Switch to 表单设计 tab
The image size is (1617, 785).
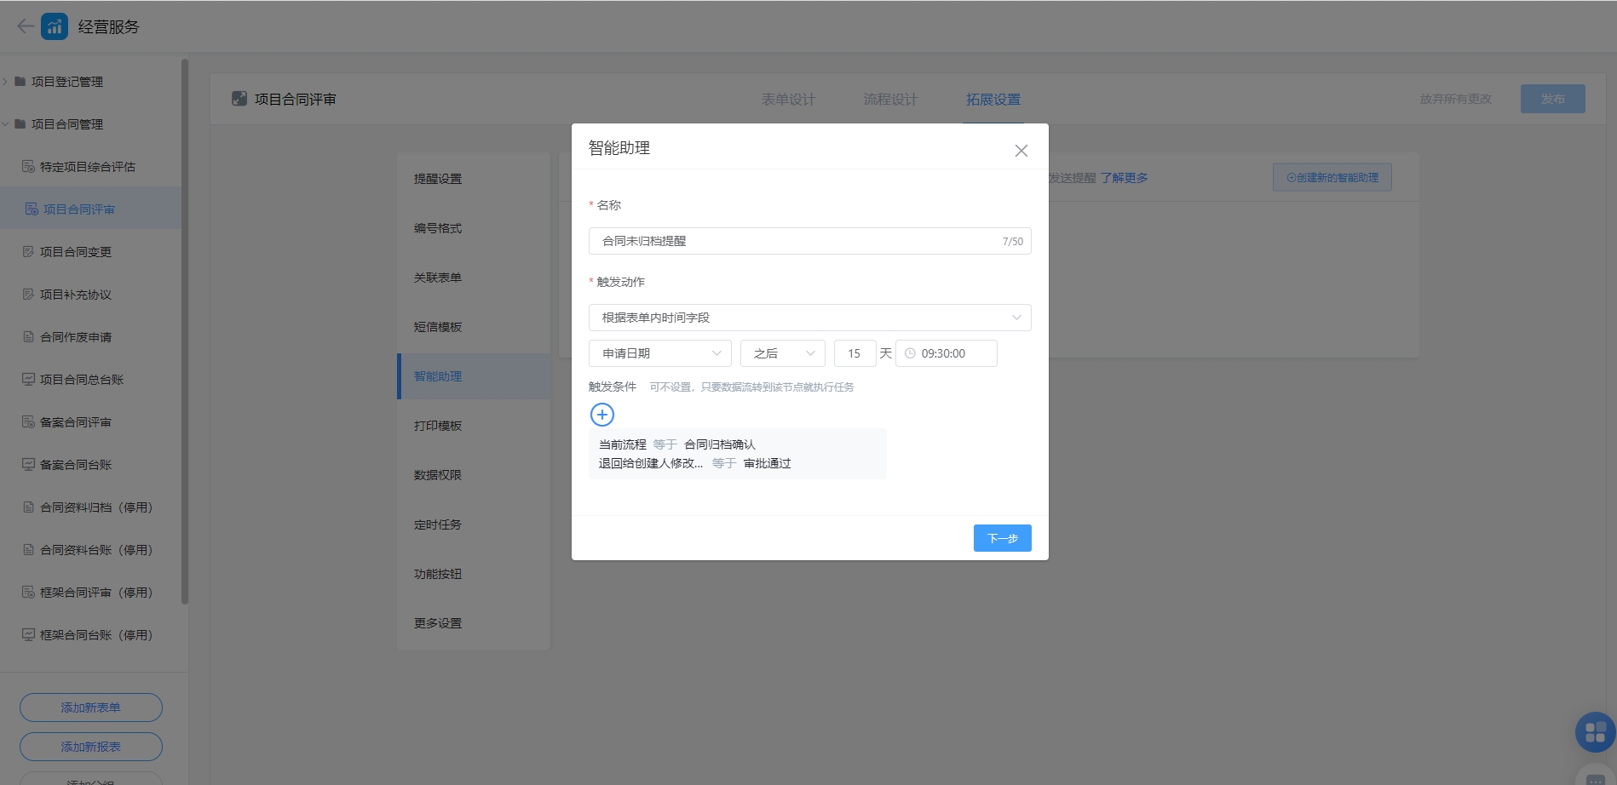coord(788,100)
